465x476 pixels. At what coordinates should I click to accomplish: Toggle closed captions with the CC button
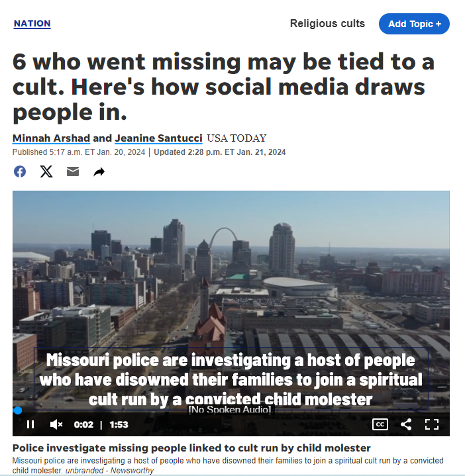(380, 424)
